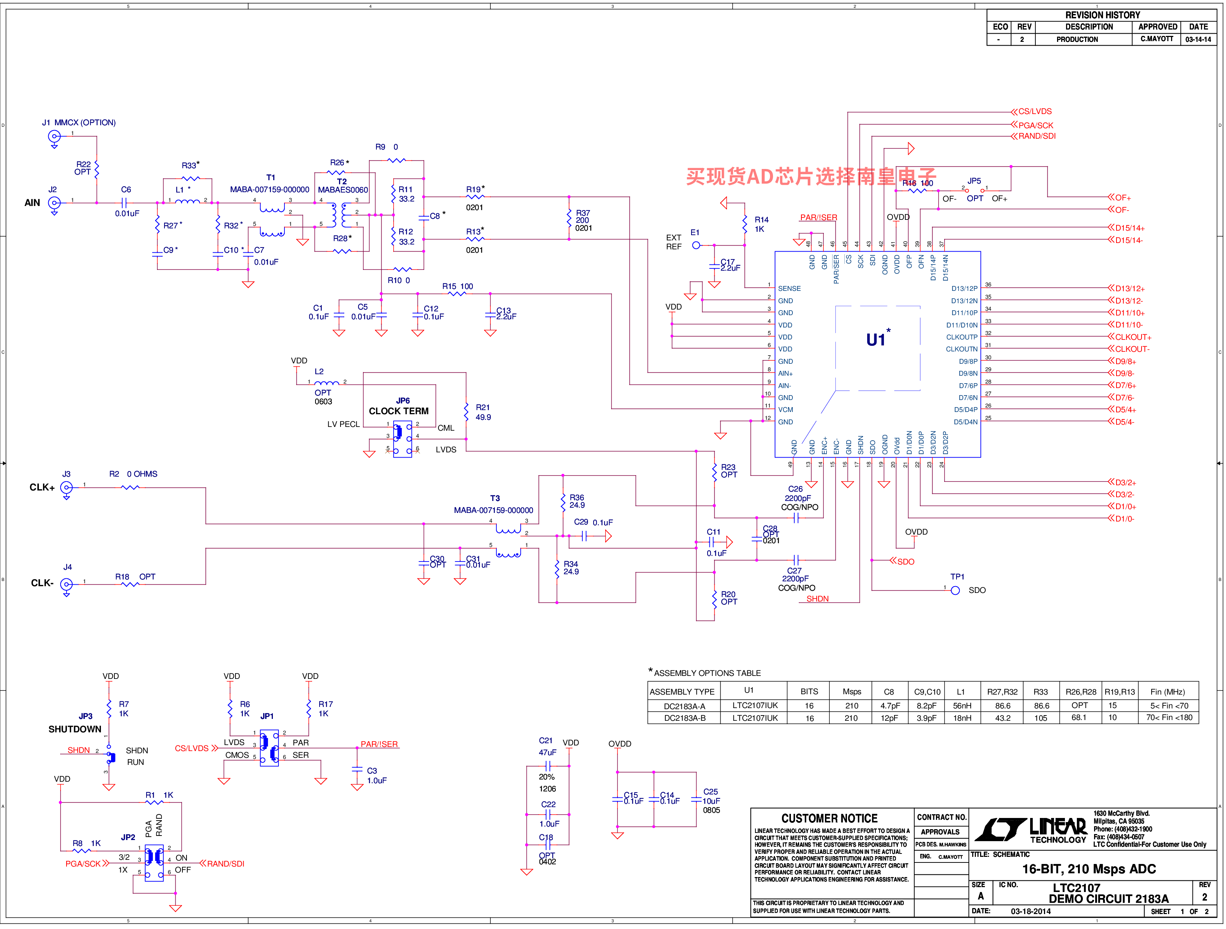This screenshot has width=1226, height=929.
Task: Click the red SHDN net label near JP3
Action: click(x=79, y=751)
